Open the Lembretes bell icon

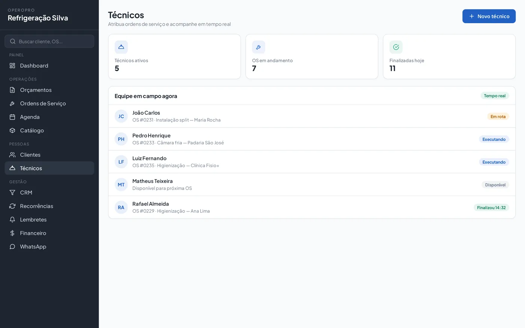[x=12, y=220]
